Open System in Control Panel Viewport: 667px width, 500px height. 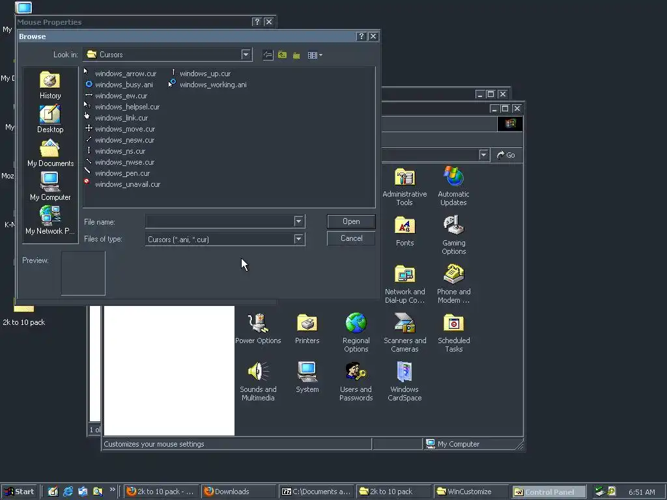307,378
